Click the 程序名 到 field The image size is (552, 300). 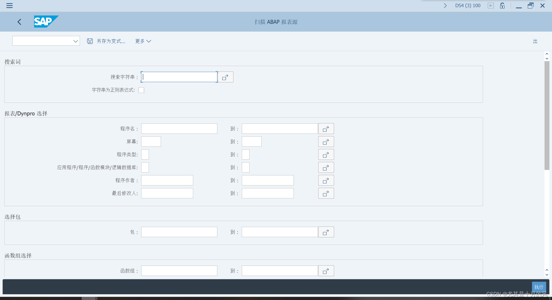point(280,129)
